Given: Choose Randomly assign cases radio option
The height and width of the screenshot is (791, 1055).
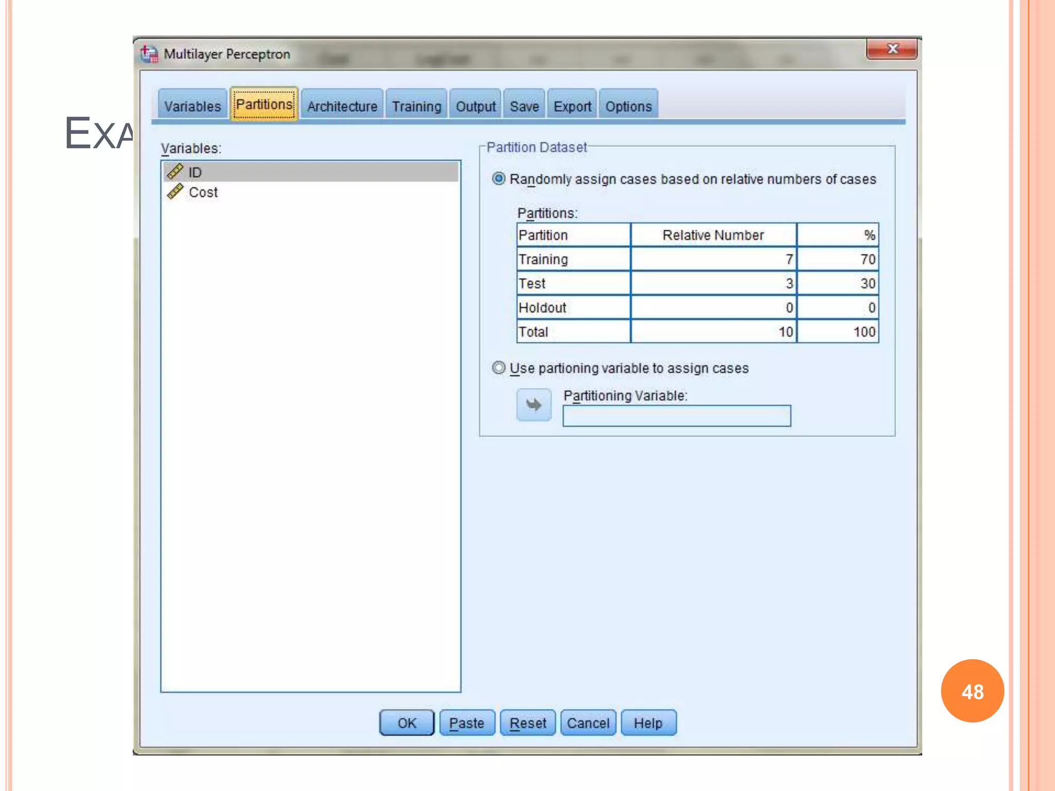Looking at the screenshot, I should (498, 179).
